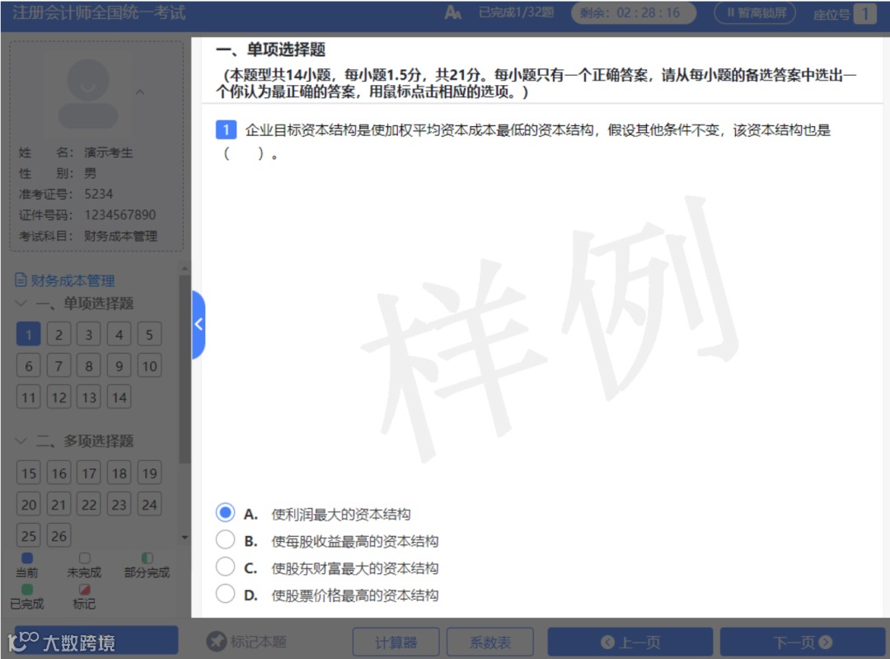The image size is (890, 659).
Task: Collapse the 单项选择题 section
Action: [21, 303]
